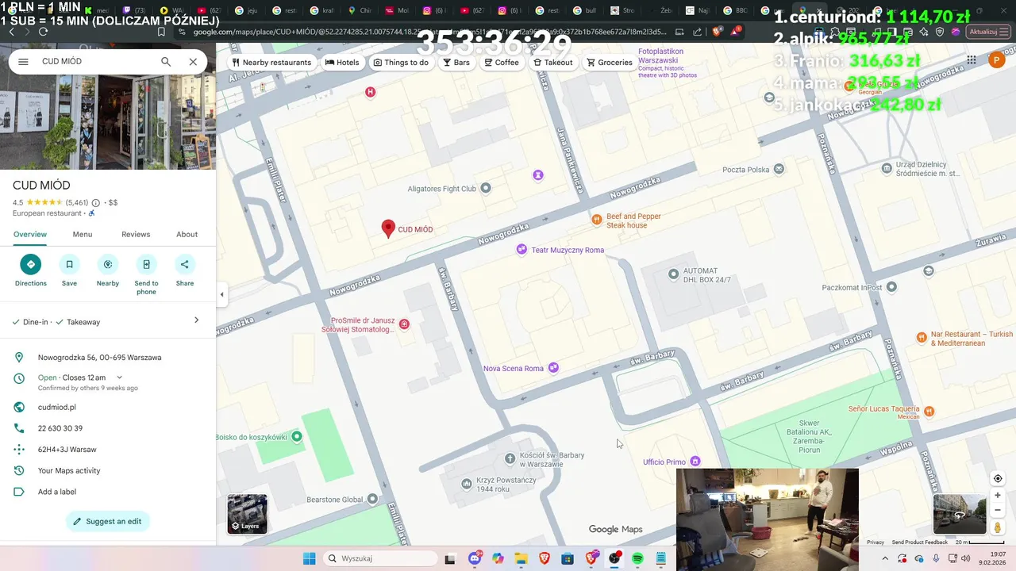The width and height of the screenshot is (1016, 571).
Task: Open the cudmiod.pl website link
Action: [57, 407]
